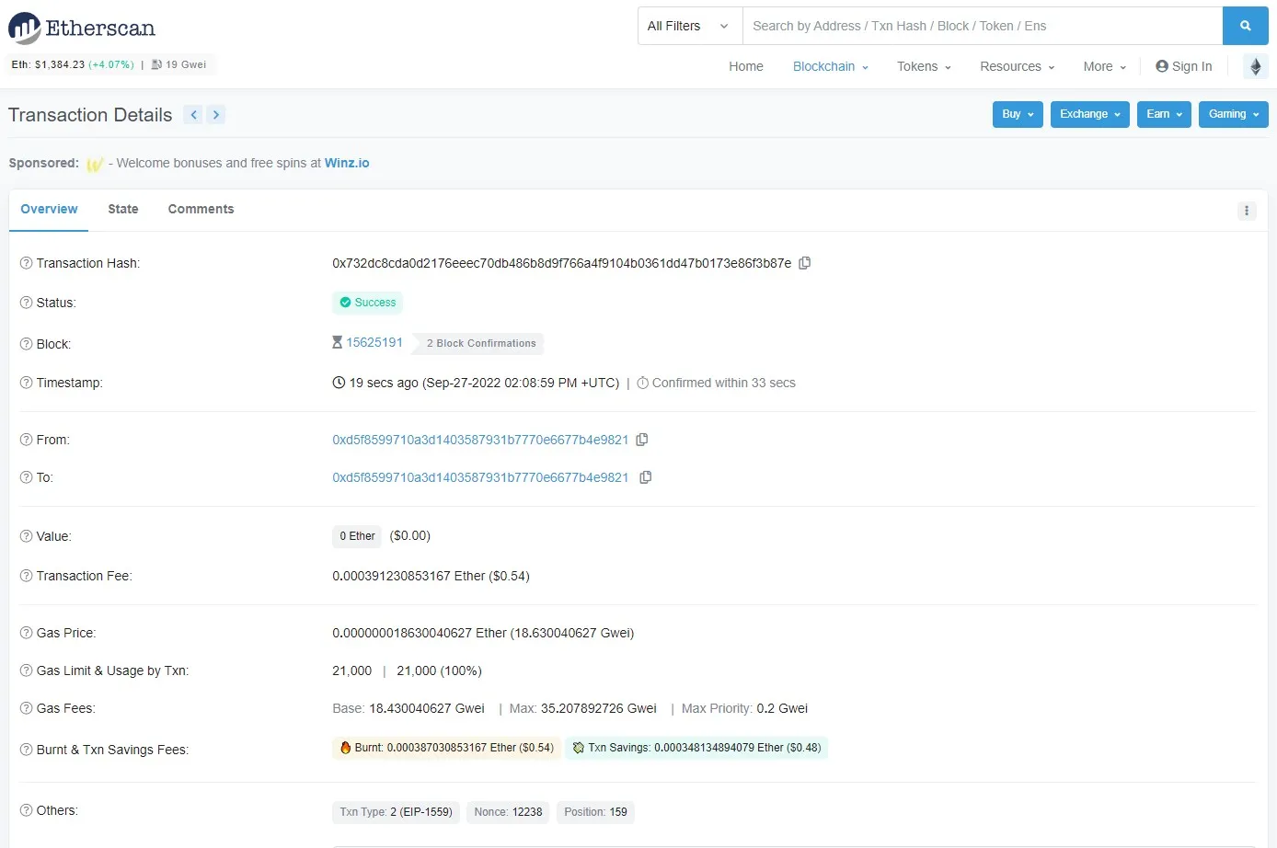Click help icon beside Timestamp

tap(26, 383)
